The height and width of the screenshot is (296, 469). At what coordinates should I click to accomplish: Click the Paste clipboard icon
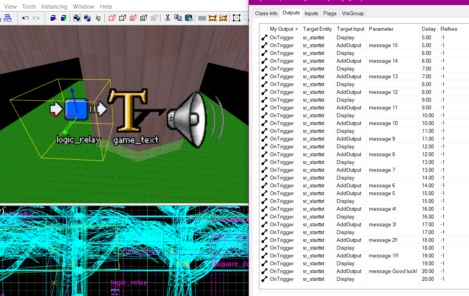coord(189,18)
